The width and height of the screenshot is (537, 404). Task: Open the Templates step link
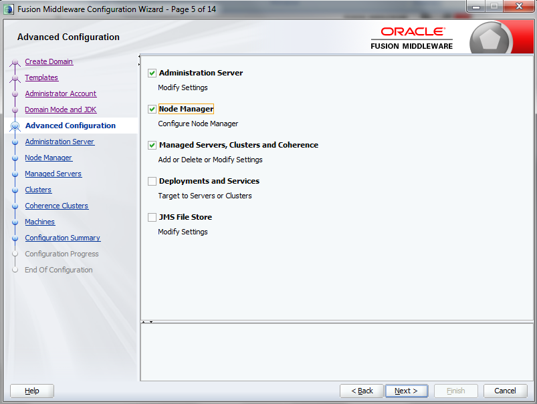click(x=41, y=77)
